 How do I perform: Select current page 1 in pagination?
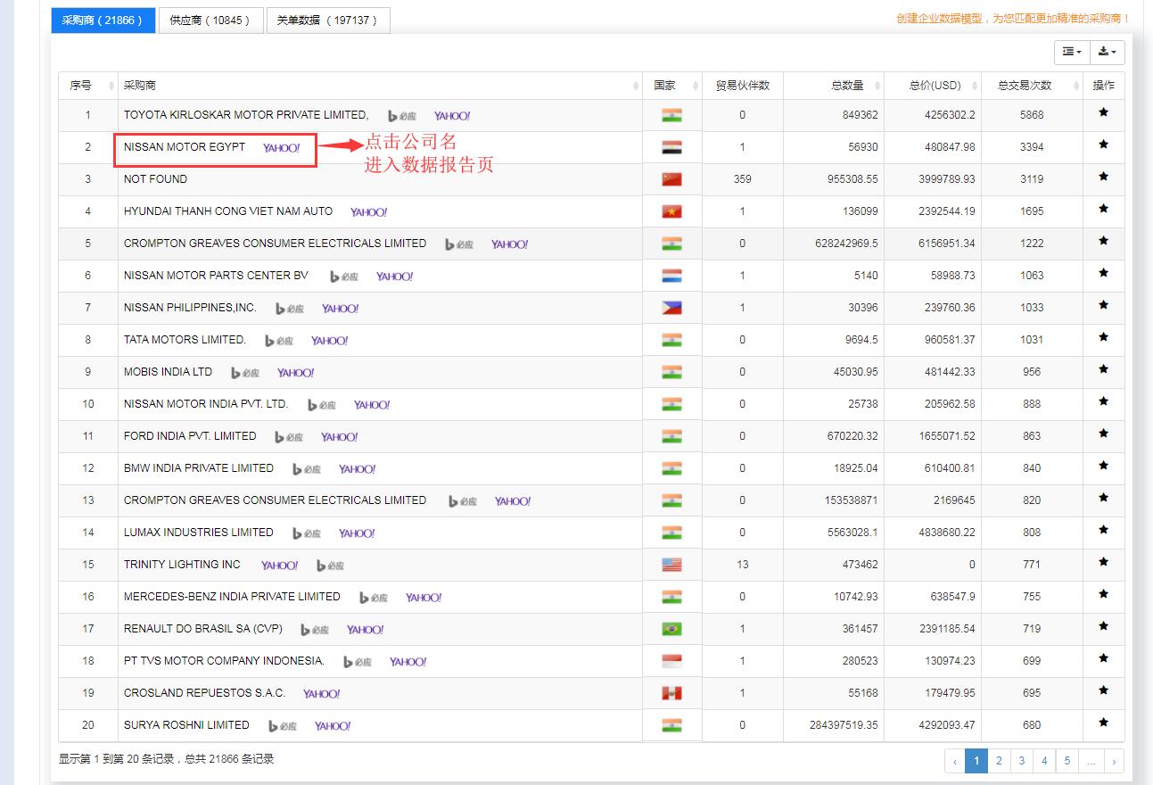pyautogui.click(x=976, y=761)
